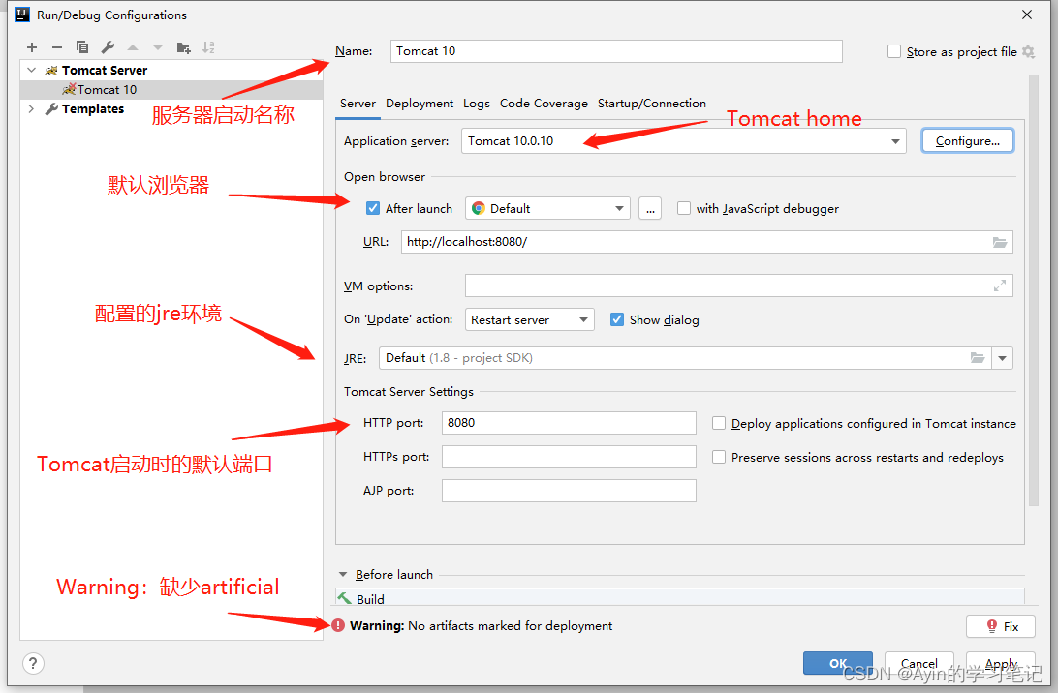Enable with JavaScript debugger checkbox

pos(683,208)
